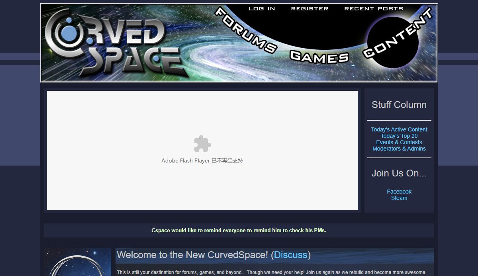Open Today's Top 20 link
This screenshot has width=478, height=276.
[399, 136]
